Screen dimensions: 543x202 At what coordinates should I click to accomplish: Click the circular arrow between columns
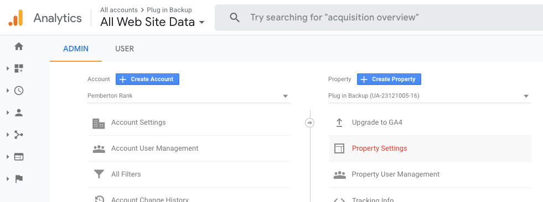(x=309, y=123)
